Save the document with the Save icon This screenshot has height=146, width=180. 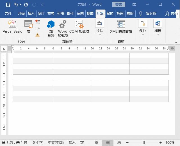click(8, 5)
